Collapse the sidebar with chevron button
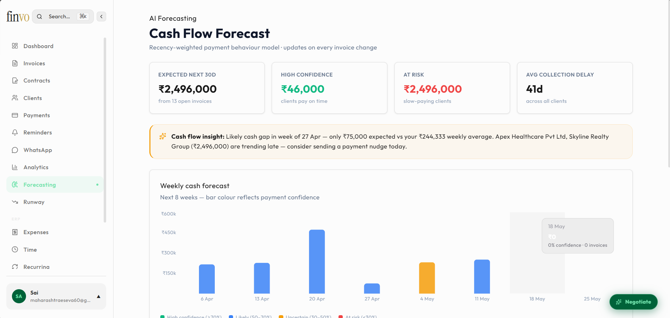670x318 pixels. coord(101,16)
